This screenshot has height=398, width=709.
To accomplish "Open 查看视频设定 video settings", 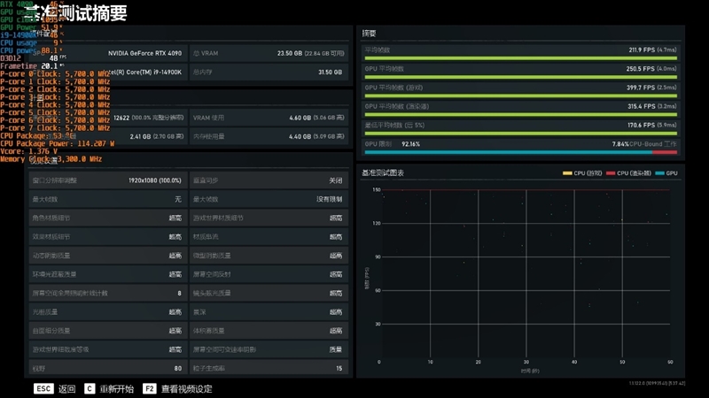I will (x=186, y=389).
